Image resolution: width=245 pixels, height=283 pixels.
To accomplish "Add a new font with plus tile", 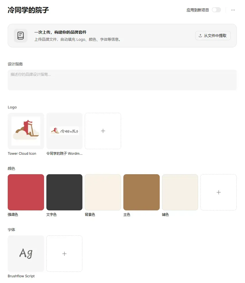I will pyautogui.click(x=64, y=253).
